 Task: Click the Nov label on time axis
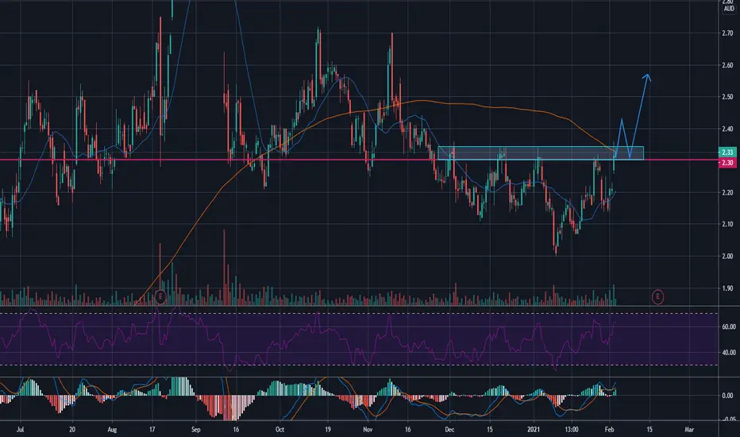(x=368, y=430)
